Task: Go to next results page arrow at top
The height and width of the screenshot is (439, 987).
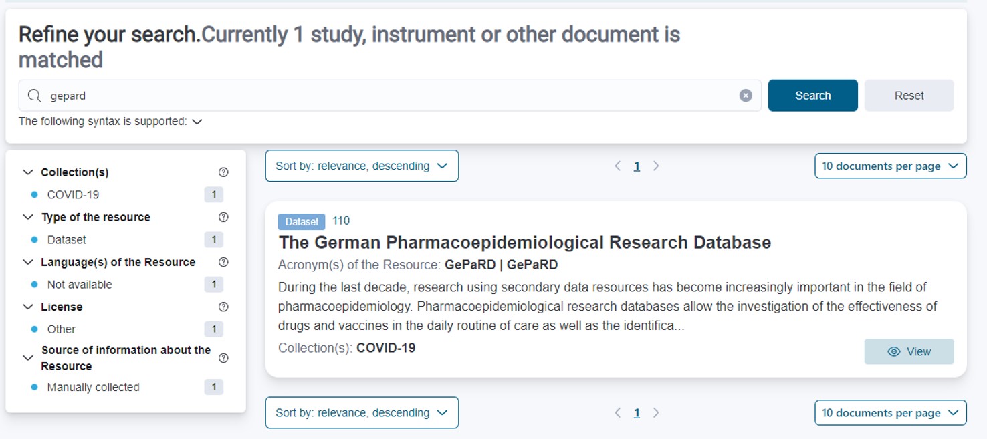Action: click(x=656, y=166)
